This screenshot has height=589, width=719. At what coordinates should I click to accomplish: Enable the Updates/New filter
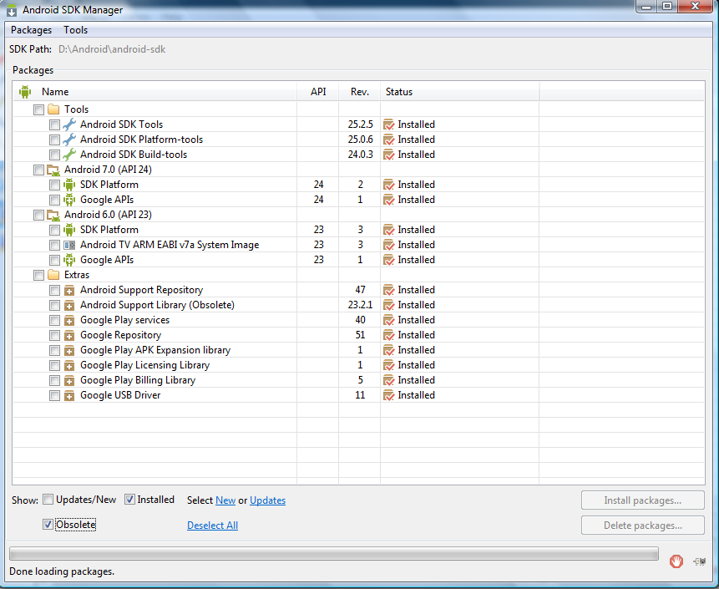tap(48, 499)
